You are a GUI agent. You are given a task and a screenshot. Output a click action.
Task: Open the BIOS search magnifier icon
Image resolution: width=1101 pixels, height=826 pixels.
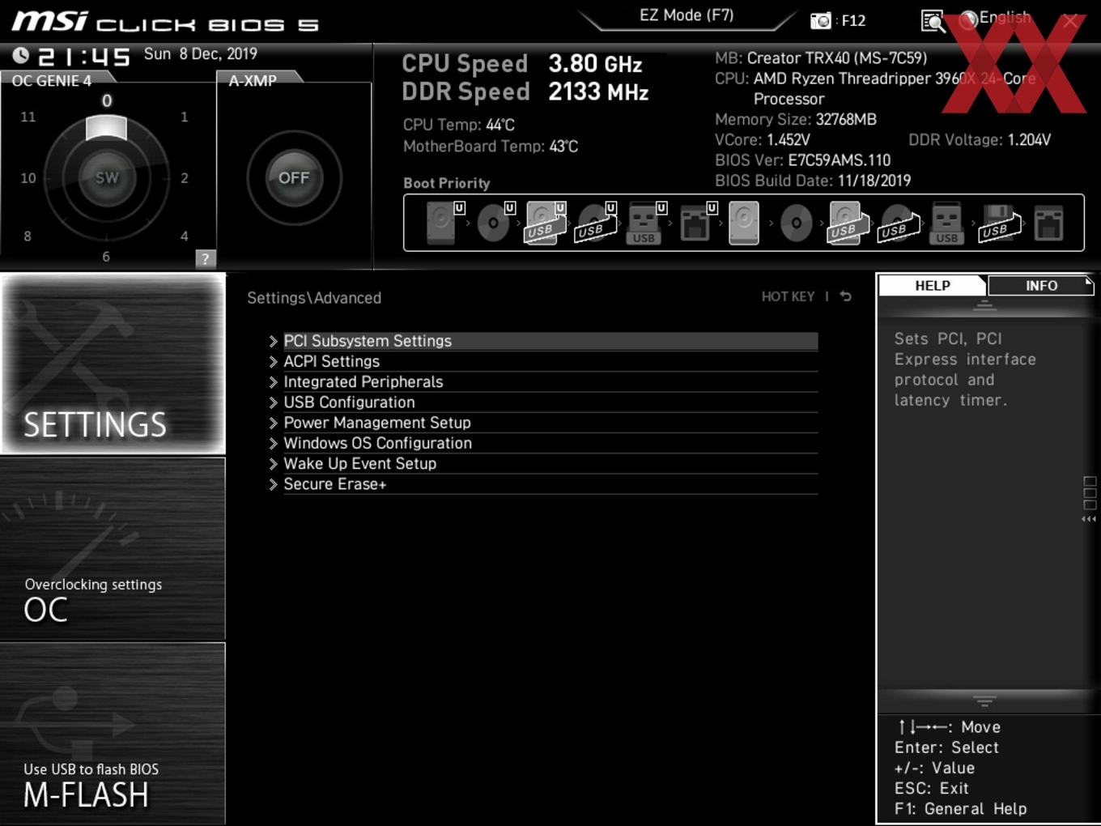point(933,21)
